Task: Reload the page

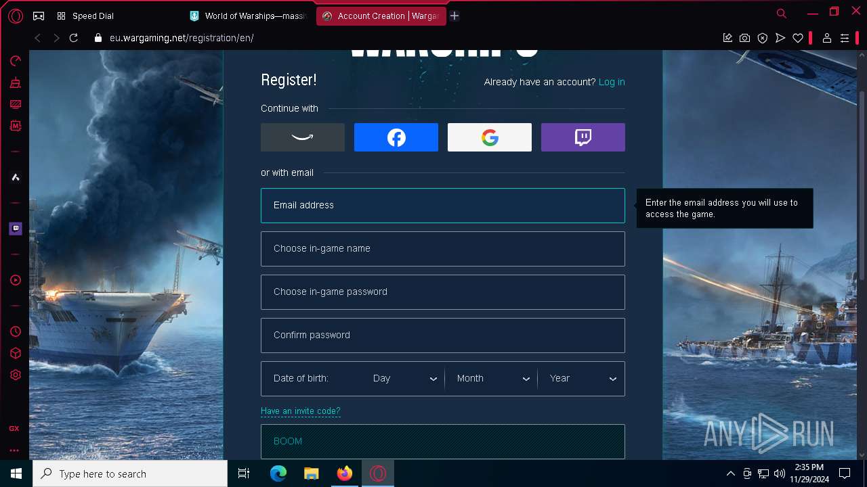Action: pyautogui.click(x=74, y=38)
